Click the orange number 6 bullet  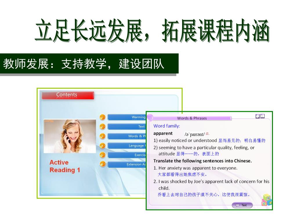point(102,164)
